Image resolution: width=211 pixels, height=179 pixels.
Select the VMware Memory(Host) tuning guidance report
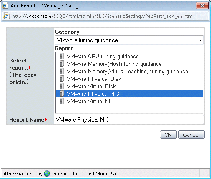pos(114,64)
